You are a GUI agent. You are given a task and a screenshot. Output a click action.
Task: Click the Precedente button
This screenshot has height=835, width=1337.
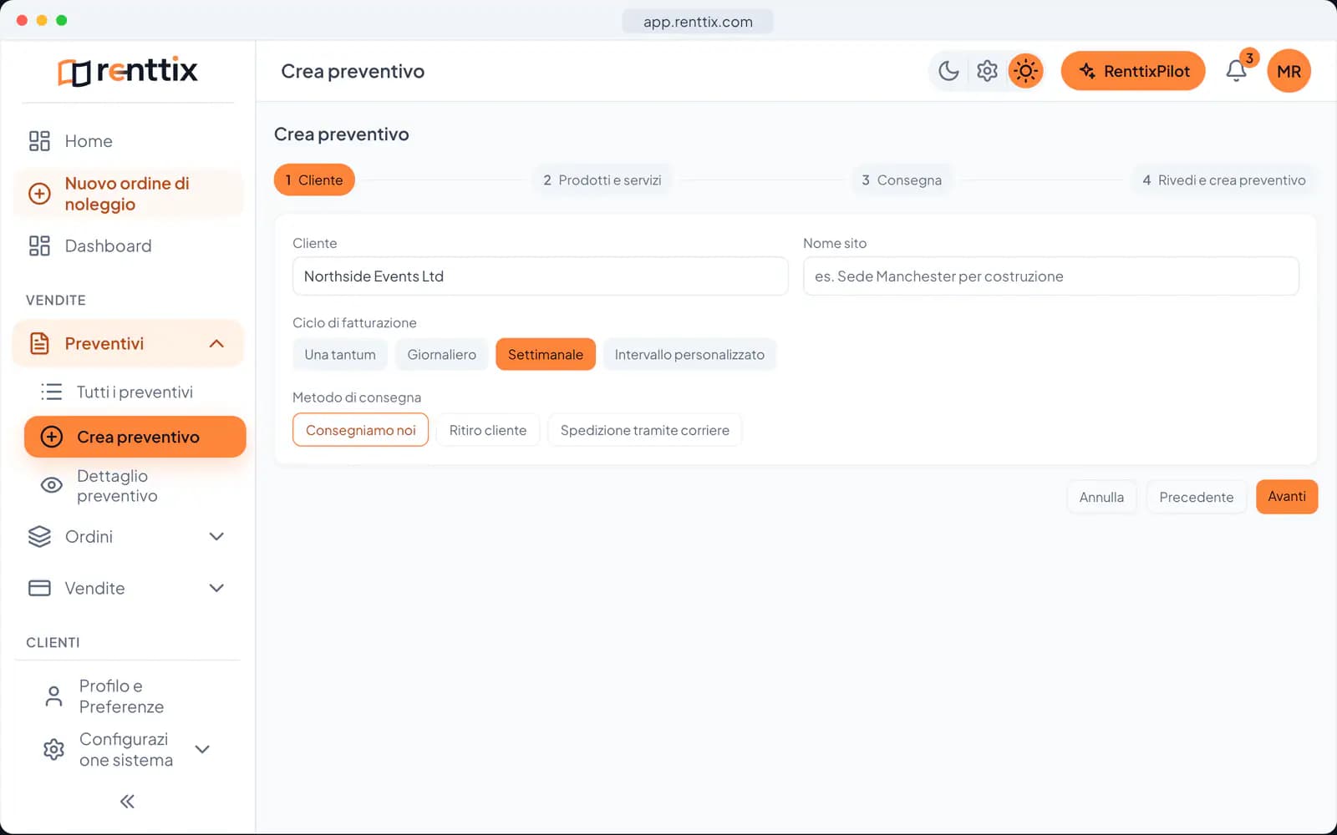[1196, 497]
